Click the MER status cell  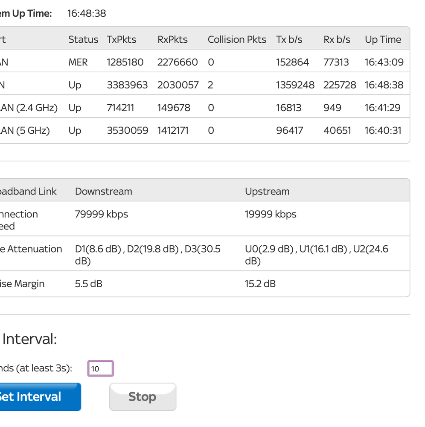(78, 62)
